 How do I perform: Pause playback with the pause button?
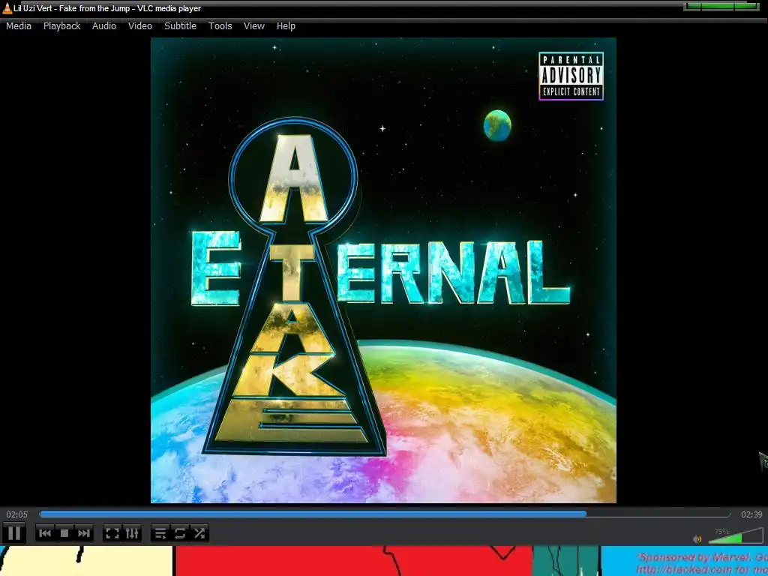[x=14, y=532]
